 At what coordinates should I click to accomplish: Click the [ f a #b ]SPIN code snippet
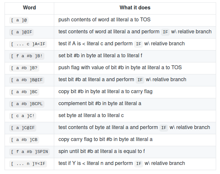tap(29, 152)
